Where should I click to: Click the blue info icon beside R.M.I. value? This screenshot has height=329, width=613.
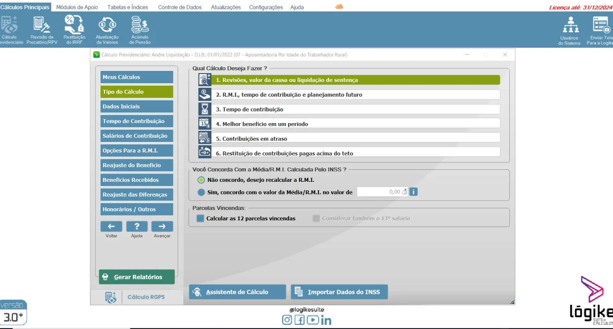click(x=413, y=192)
